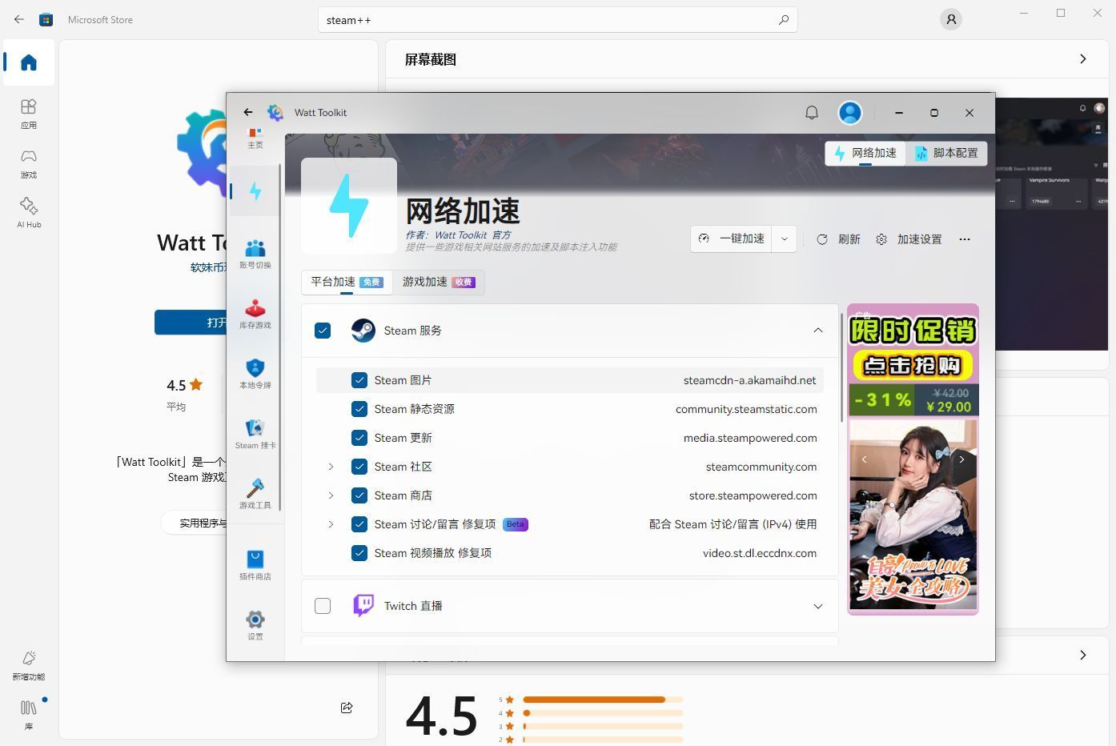Screen dimensions: 1116x746
Task: Open Steam 挂卡 in the sidebar
Action: click(255, 434)
